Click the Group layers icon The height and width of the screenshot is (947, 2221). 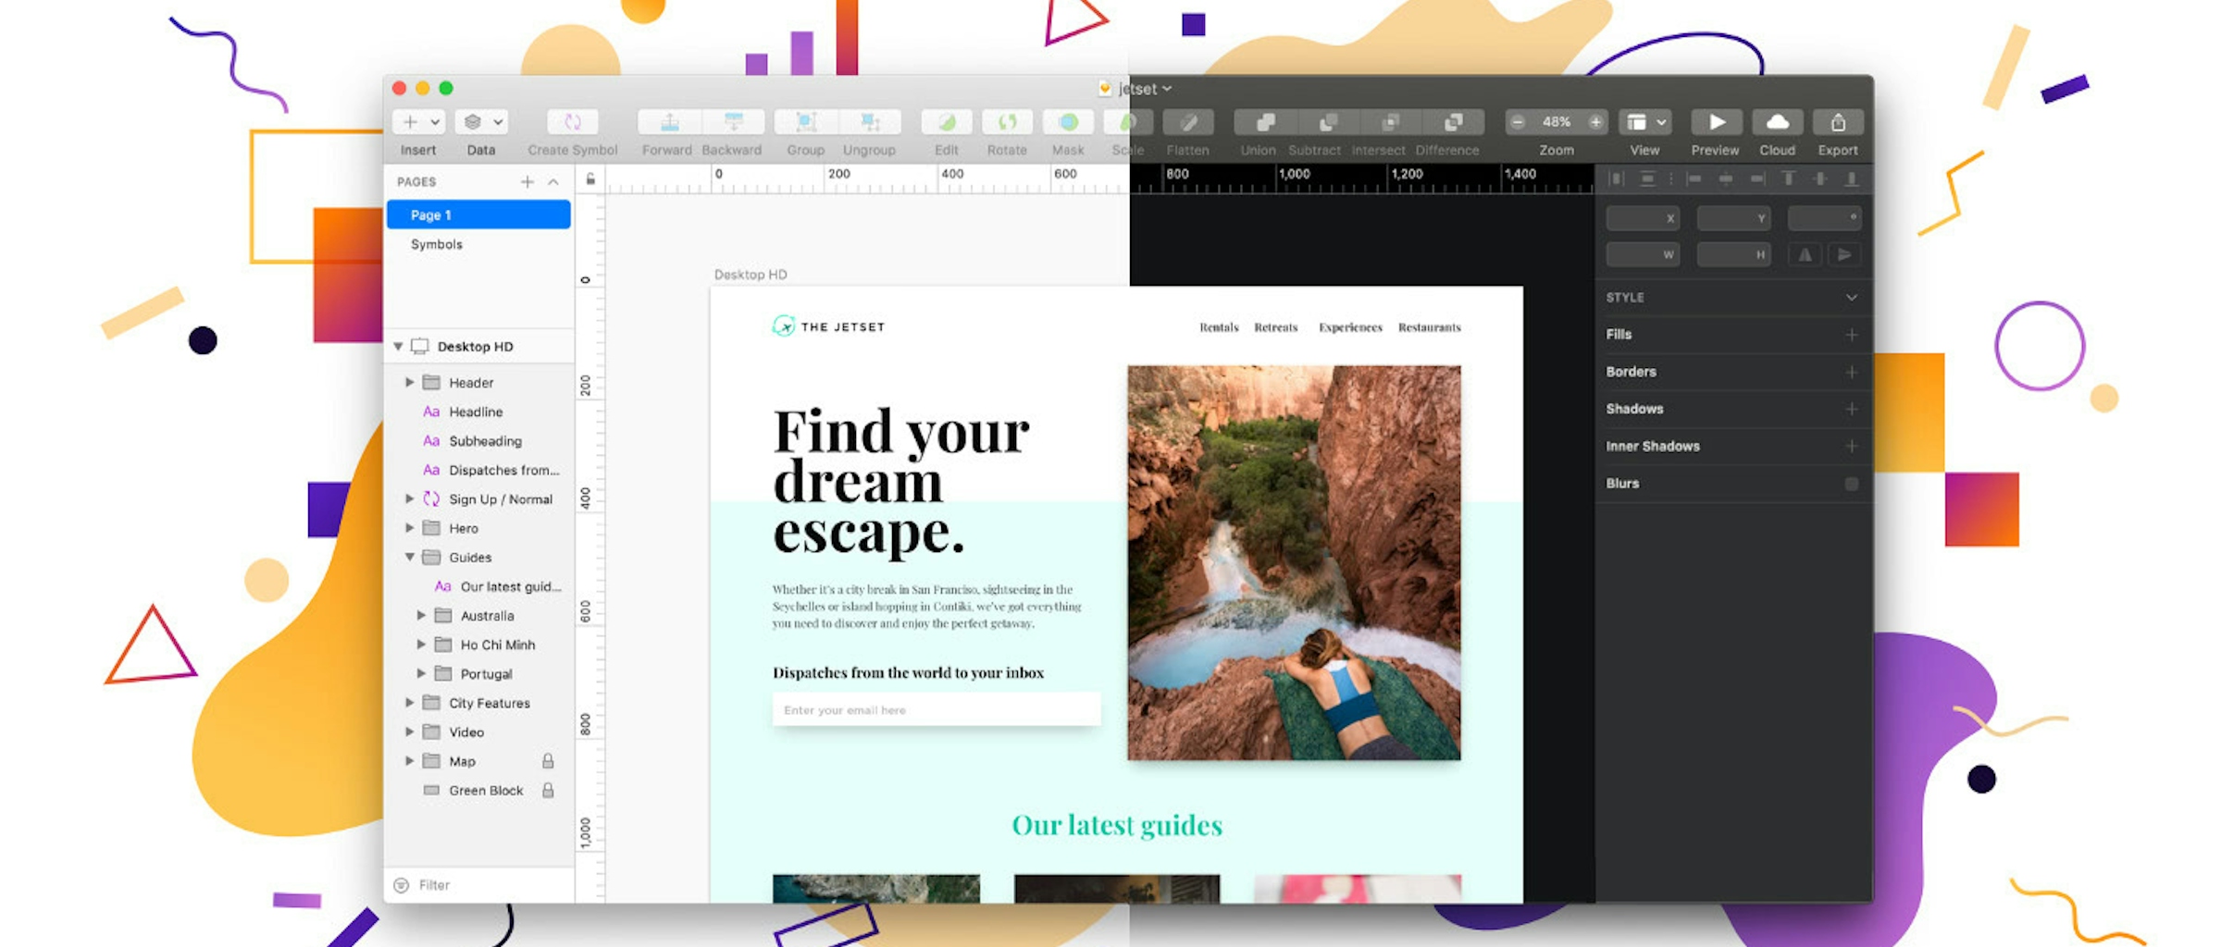point(805,122)
